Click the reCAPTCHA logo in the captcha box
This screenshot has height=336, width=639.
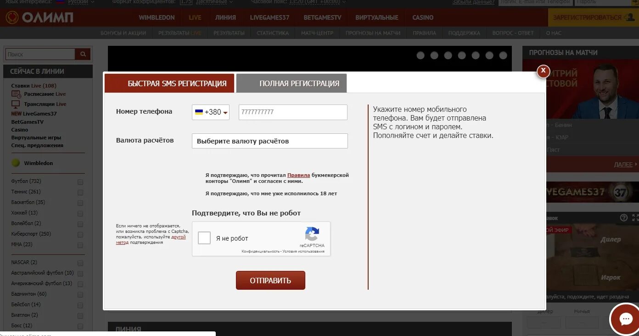pyautogui.click(x=312, y=234)
